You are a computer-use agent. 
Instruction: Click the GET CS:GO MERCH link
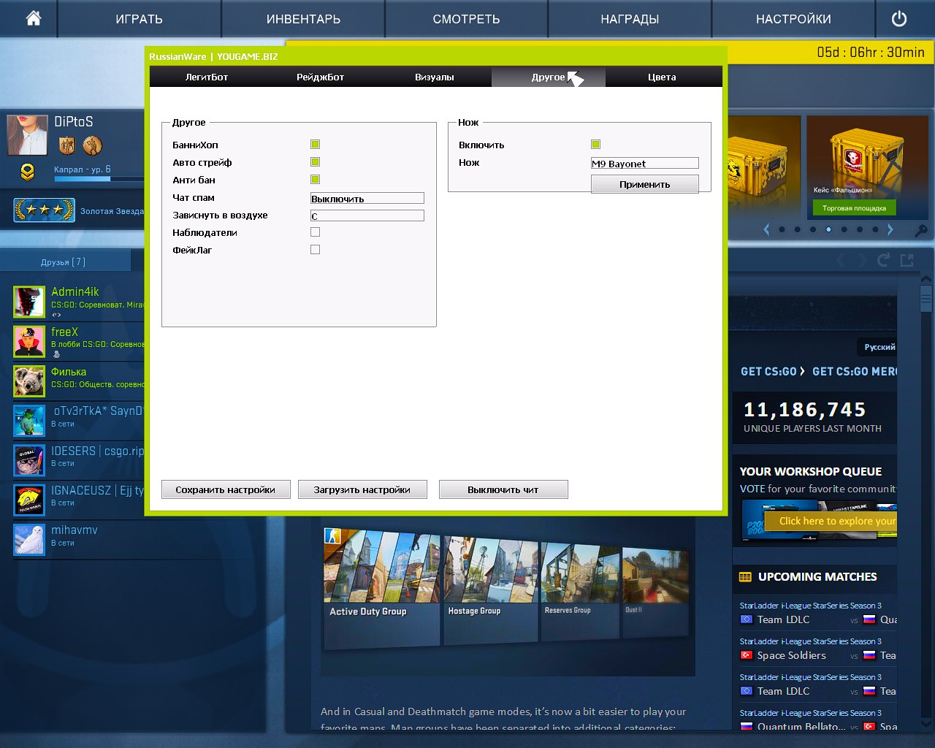854,371
